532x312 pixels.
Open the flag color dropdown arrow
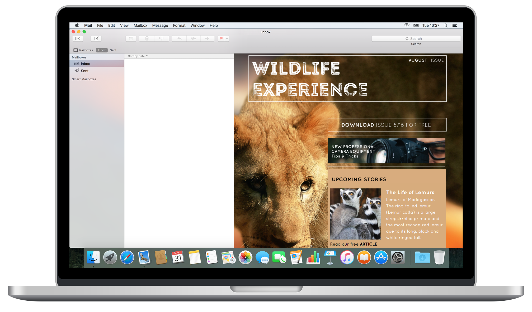[227, 38]
